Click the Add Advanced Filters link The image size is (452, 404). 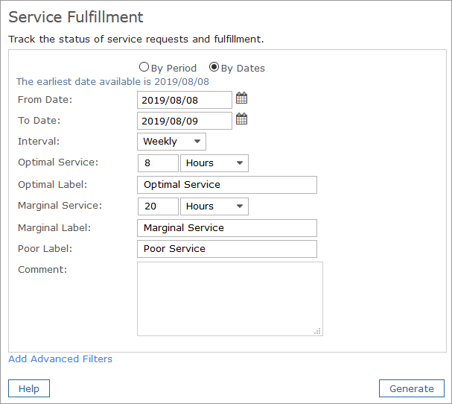60,359
